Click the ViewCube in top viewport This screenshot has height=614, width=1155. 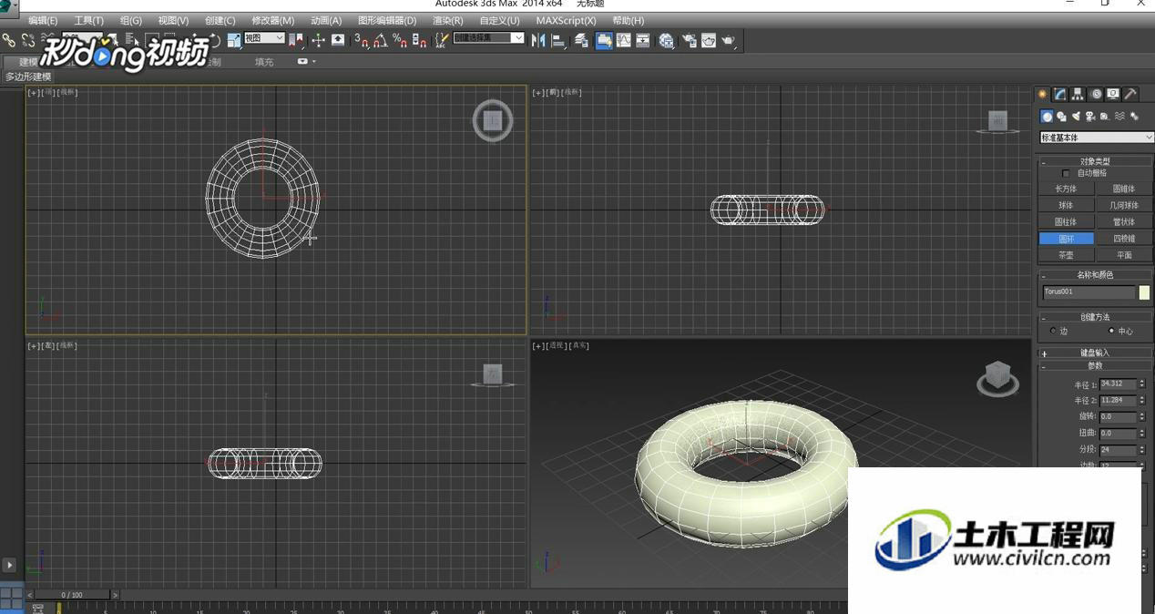click(493, 120)
